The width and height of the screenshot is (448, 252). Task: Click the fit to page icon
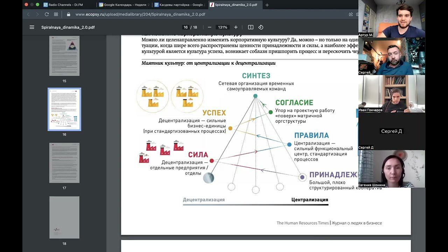click(251, 27)
